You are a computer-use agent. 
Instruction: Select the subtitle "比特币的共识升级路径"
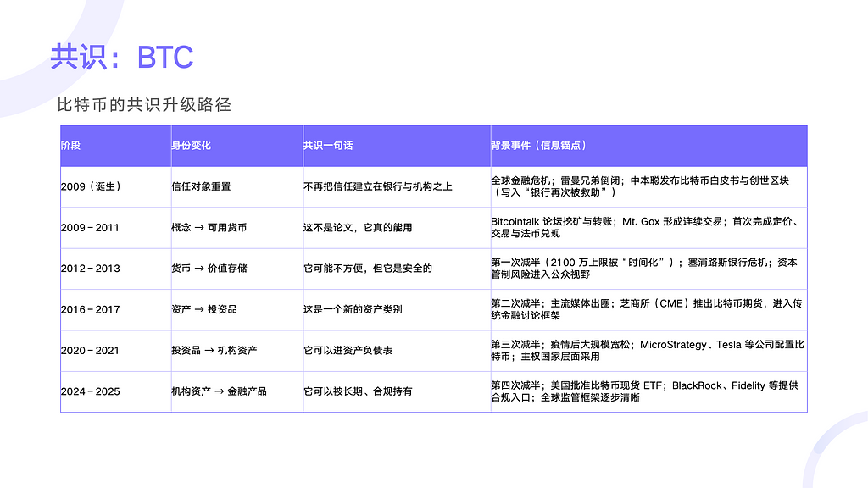[143, 105]
